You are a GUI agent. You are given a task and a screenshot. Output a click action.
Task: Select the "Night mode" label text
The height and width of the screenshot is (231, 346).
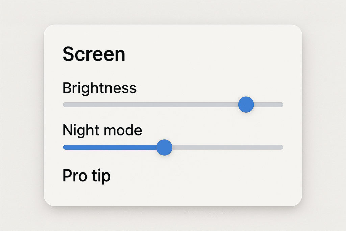coord(102,130)
